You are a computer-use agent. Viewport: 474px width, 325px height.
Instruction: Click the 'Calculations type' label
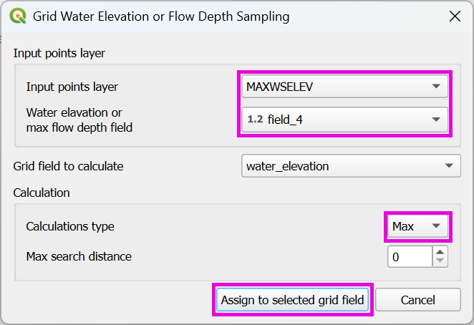tap(70, 227)
